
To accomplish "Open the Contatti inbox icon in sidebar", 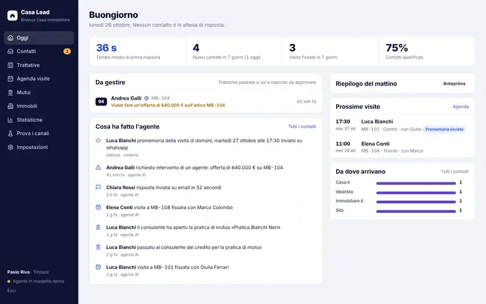I will coord(10,52).
